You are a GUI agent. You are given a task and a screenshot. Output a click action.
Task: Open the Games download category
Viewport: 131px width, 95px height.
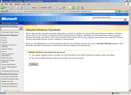[x=4, y=38]
